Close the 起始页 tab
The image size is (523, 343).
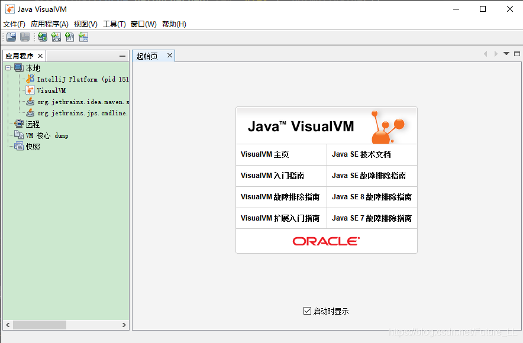170,56
